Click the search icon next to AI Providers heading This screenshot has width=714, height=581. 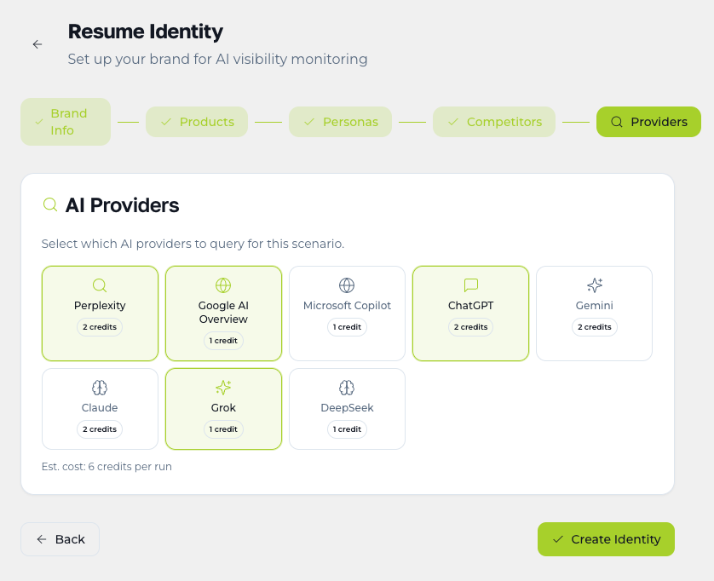coord(50,204)
